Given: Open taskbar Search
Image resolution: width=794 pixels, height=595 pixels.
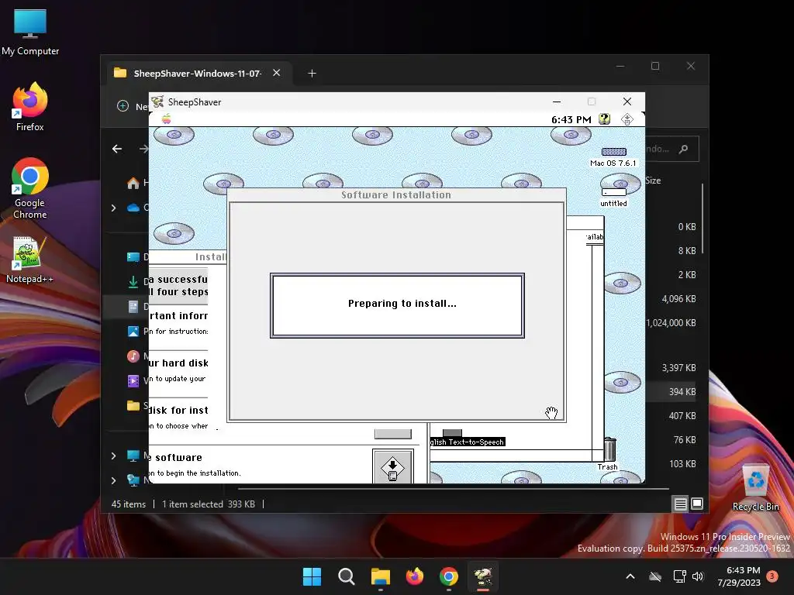Looking at the screenshot, I should (x=347, y=576).
